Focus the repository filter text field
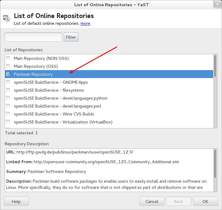222x210 pixels. click(x=33, y=37)
